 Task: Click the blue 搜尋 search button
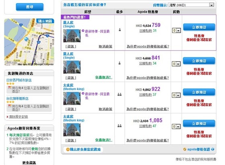click(30, 7)
